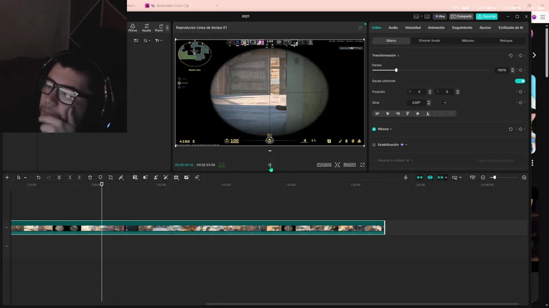Image resolution: width=549 pixels, height=308 pixels.
Task: Add a marker with the shield-shaped icon
Action: [x=100, y=178]
